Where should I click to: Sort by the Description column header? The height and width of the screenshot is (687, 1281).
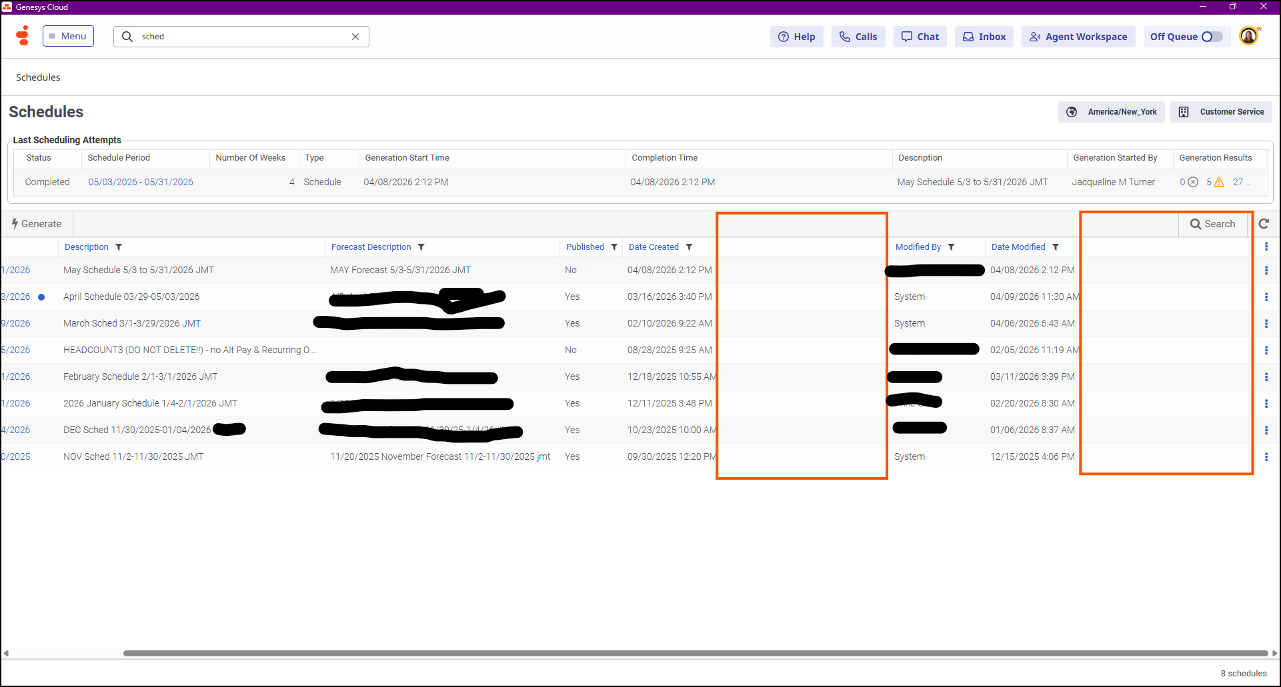pyautogui.click(x=87, y=247)
